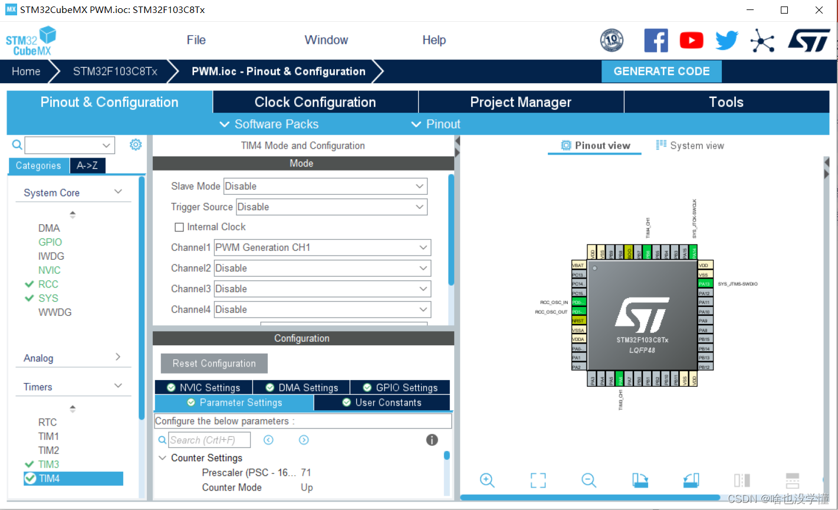
Task: Click the Mode panel vertical scrollbar
Action: pyautogui.click(x=451, y=230)
